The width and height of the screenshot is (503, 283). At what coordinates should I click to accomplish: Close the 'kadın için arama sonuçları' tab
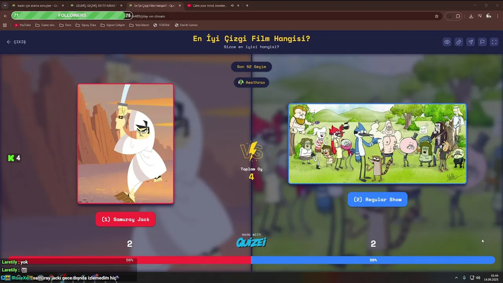tap(62, 6)
